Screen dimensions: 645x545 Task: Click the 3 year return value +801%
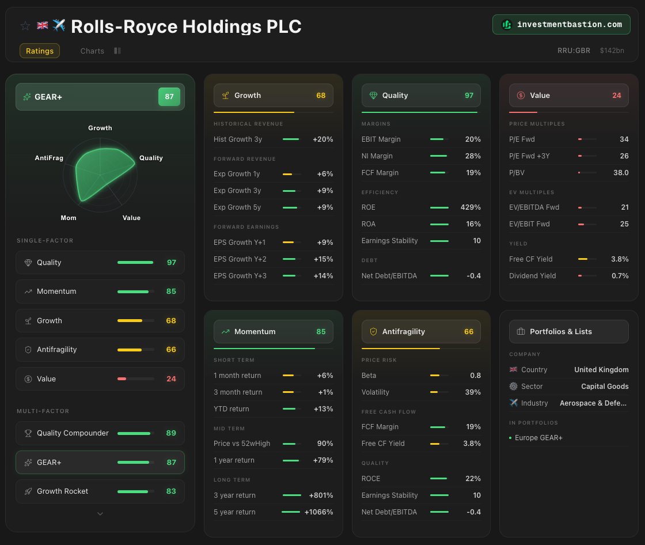pos(321,495)
